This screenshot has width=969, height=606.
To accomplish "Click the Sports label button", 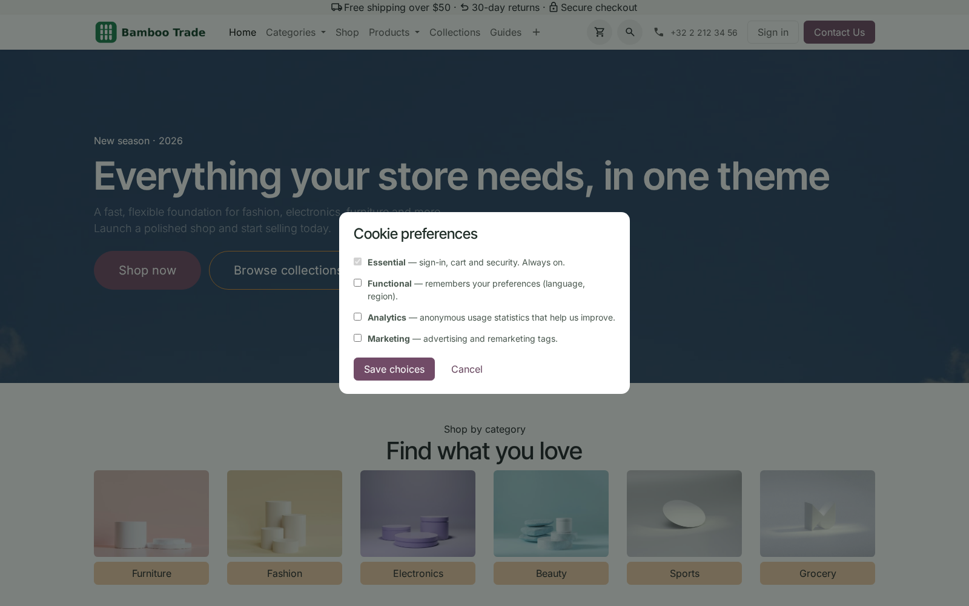I will click(684, 573).
